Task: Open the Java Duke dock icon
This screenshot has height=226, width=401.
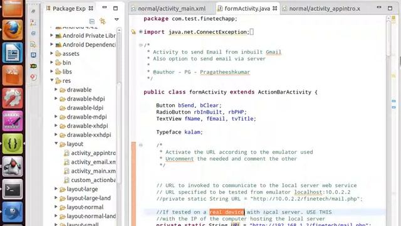Action: (x=13, y=166)
